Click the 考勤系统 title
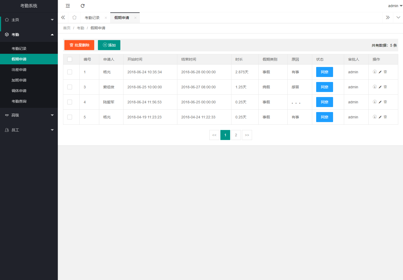Screen dimensions: 403x280 coord(29,6)
